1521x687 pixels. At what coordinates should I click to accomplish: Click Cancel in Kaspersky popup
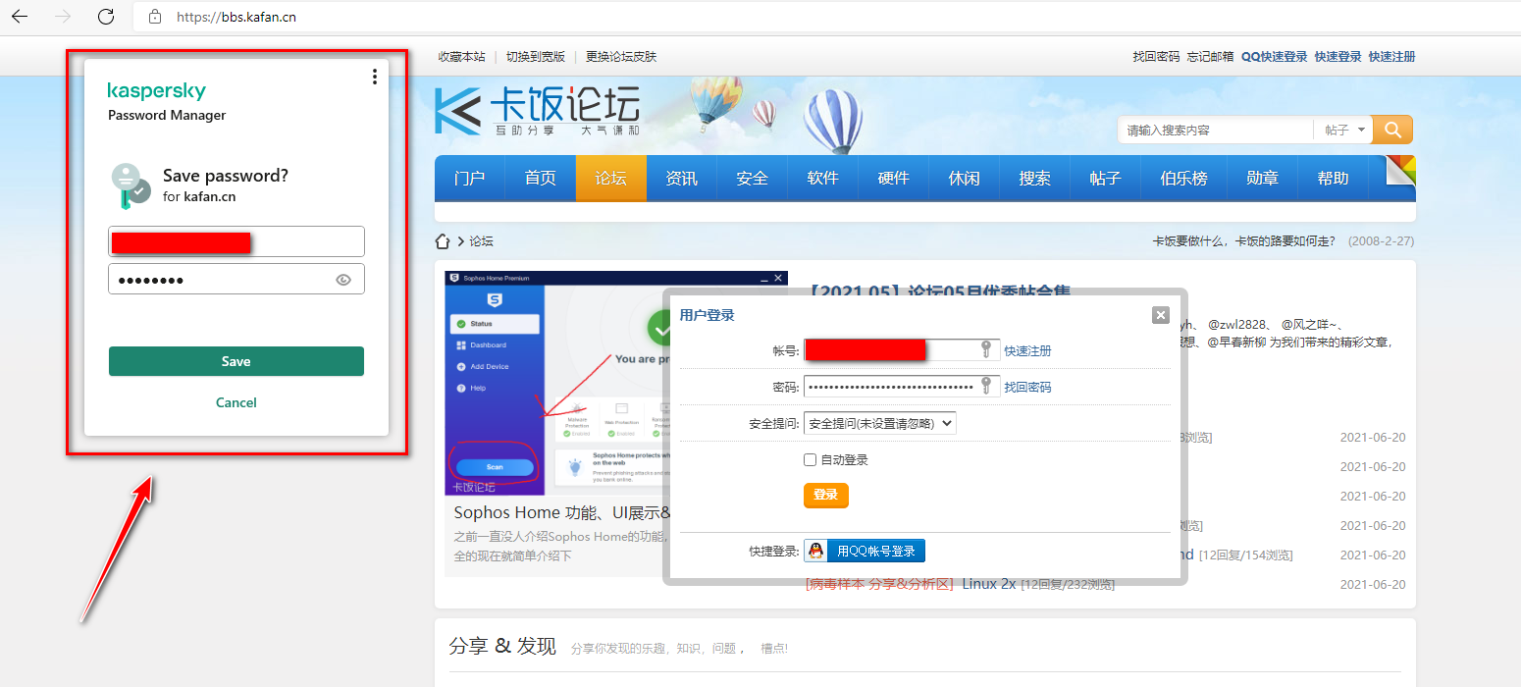[236, 402]
